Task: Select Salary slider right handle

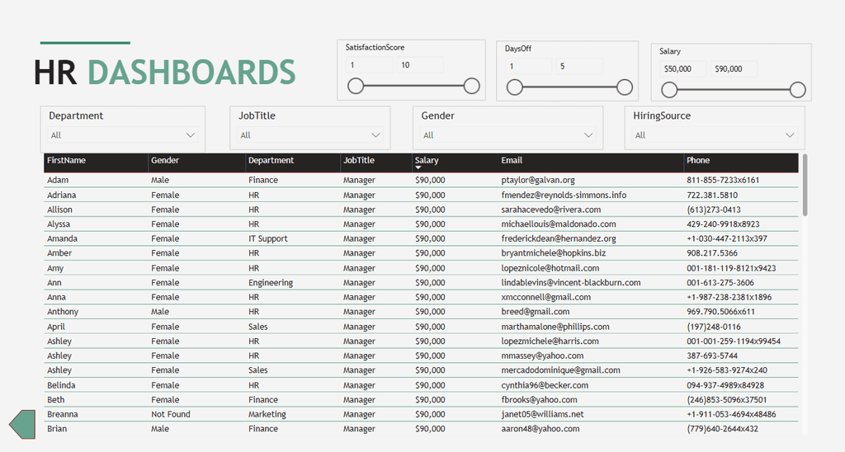Action: click(798, 90)
